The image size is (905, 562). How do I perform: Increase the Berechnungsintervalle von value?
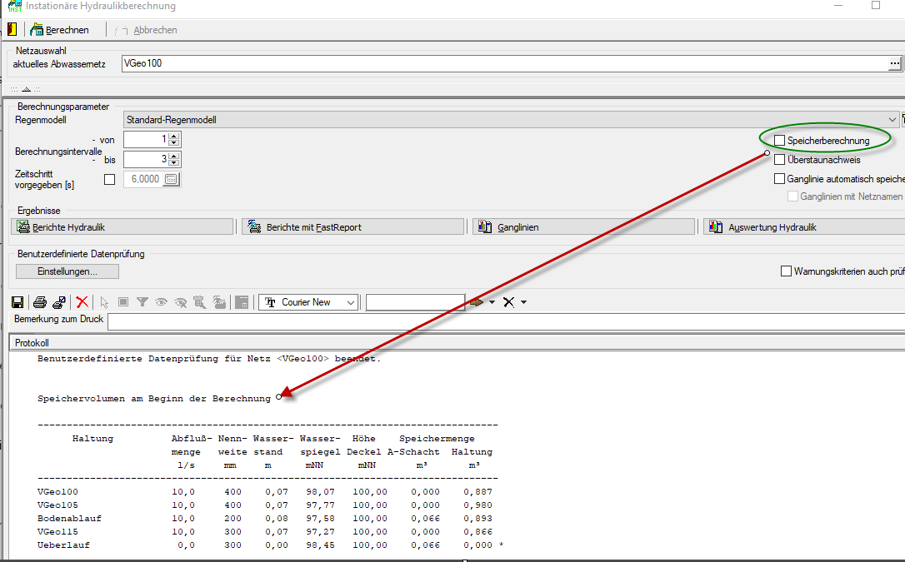[x=173, y=136]
